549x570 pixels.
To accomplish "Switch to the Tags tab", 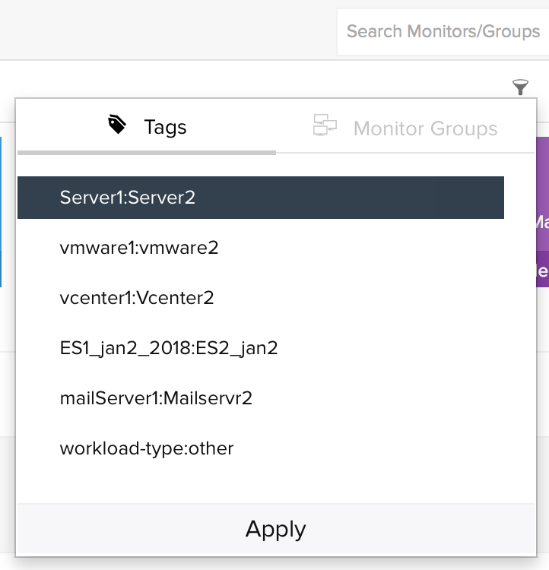I will click(x=147, y=127).
